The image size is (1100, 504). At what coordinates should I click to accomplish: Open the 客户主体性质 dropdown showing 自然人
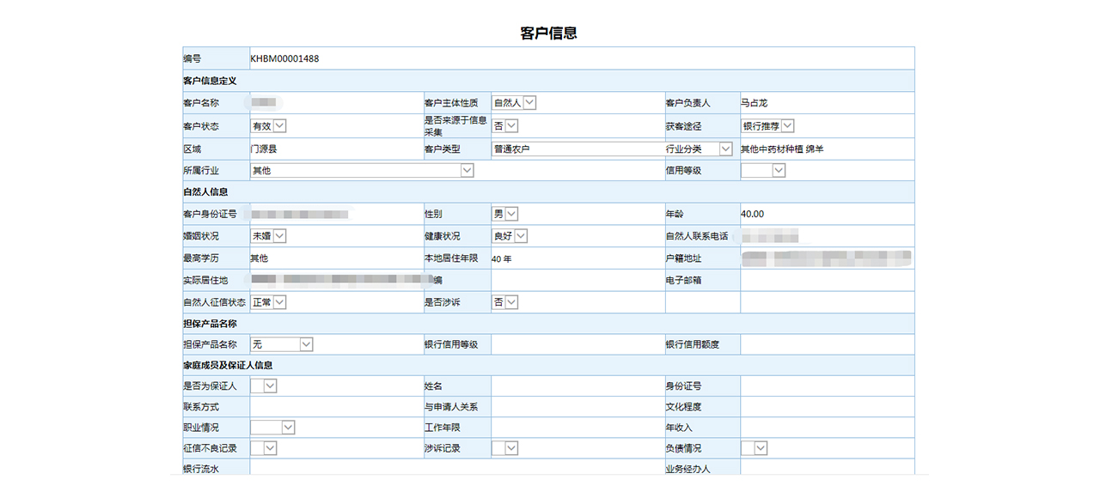click(x=514, y=103)
